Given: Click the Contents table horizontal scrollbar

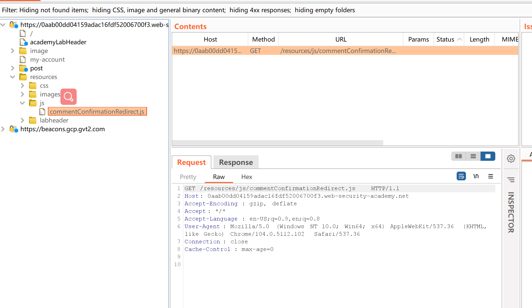Looking at the screenshot, I should coord(277,143).
